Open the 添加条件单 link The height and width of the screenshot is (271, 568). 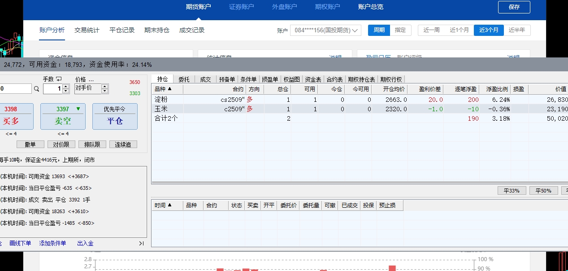[x=52, y=243]
